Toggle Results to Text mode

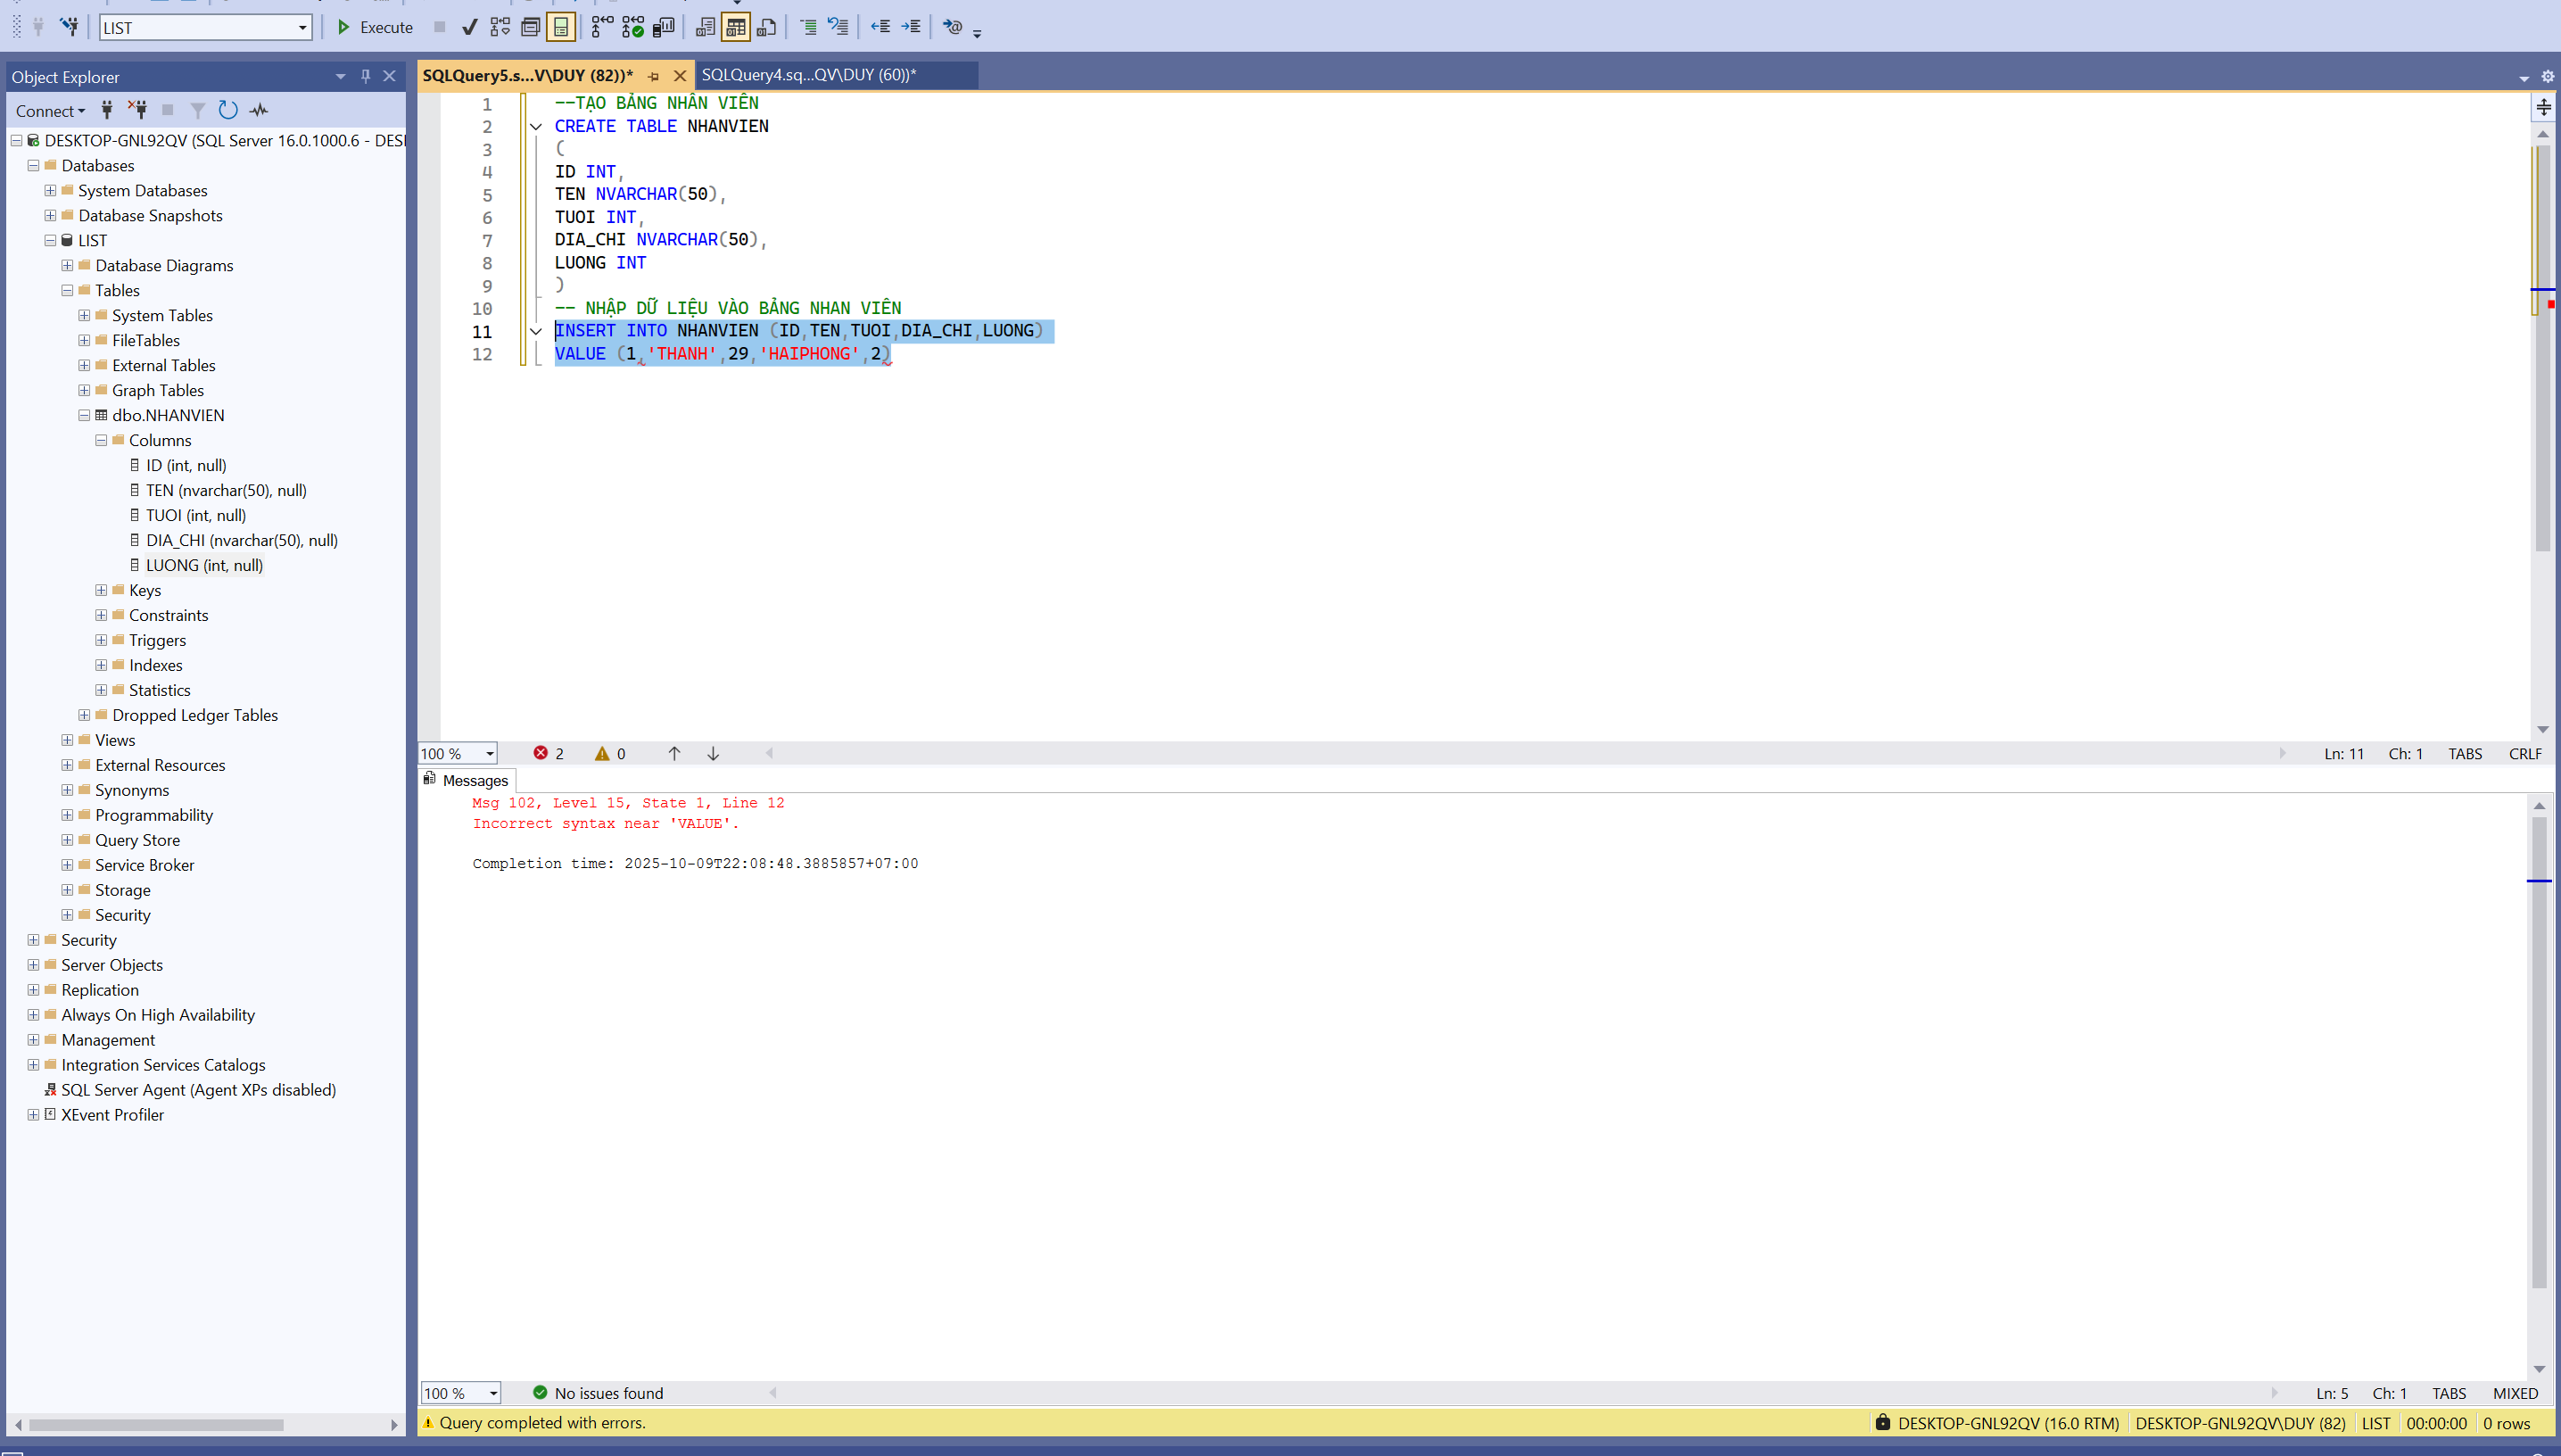(x=705, y=27)
